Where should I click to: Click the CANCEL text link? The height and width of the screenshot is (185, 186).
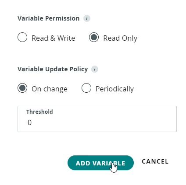coord(155,161)
